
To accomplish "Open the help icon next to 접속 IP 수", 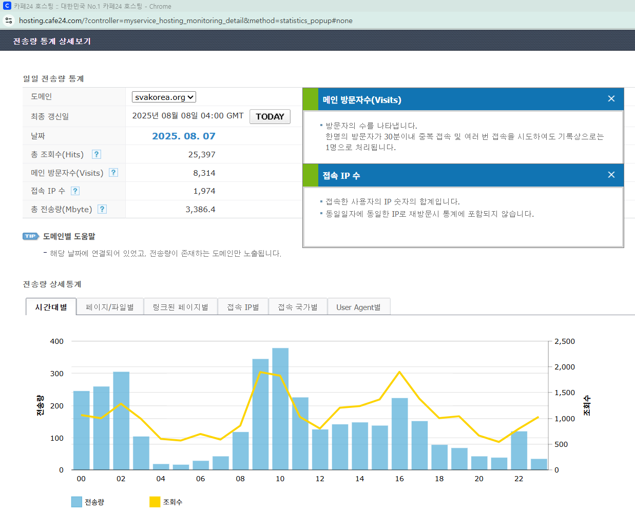I will click(75, 191).
